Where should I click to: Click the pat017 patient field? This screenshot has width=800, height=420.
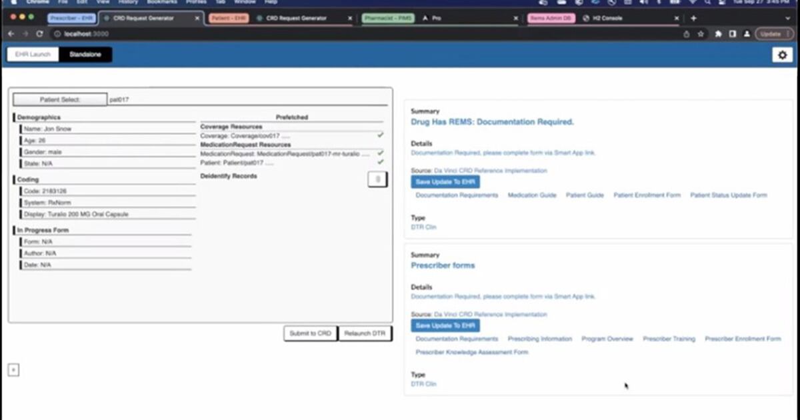tap(247, 99)
